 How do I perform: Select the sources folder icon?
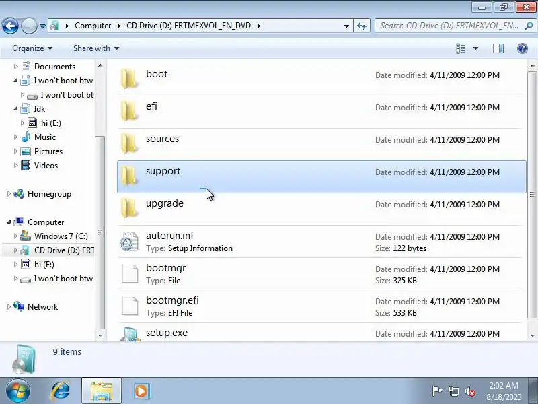click(129, 143)
